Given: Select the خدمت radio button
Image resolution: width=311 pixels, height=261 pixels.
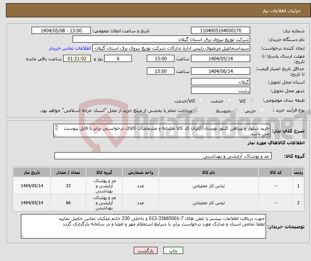Looking at the screenshot, I should tap(231, 101).
